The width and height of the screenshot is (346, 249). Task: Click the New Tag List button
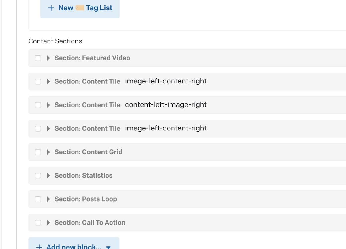pos(80,8)
